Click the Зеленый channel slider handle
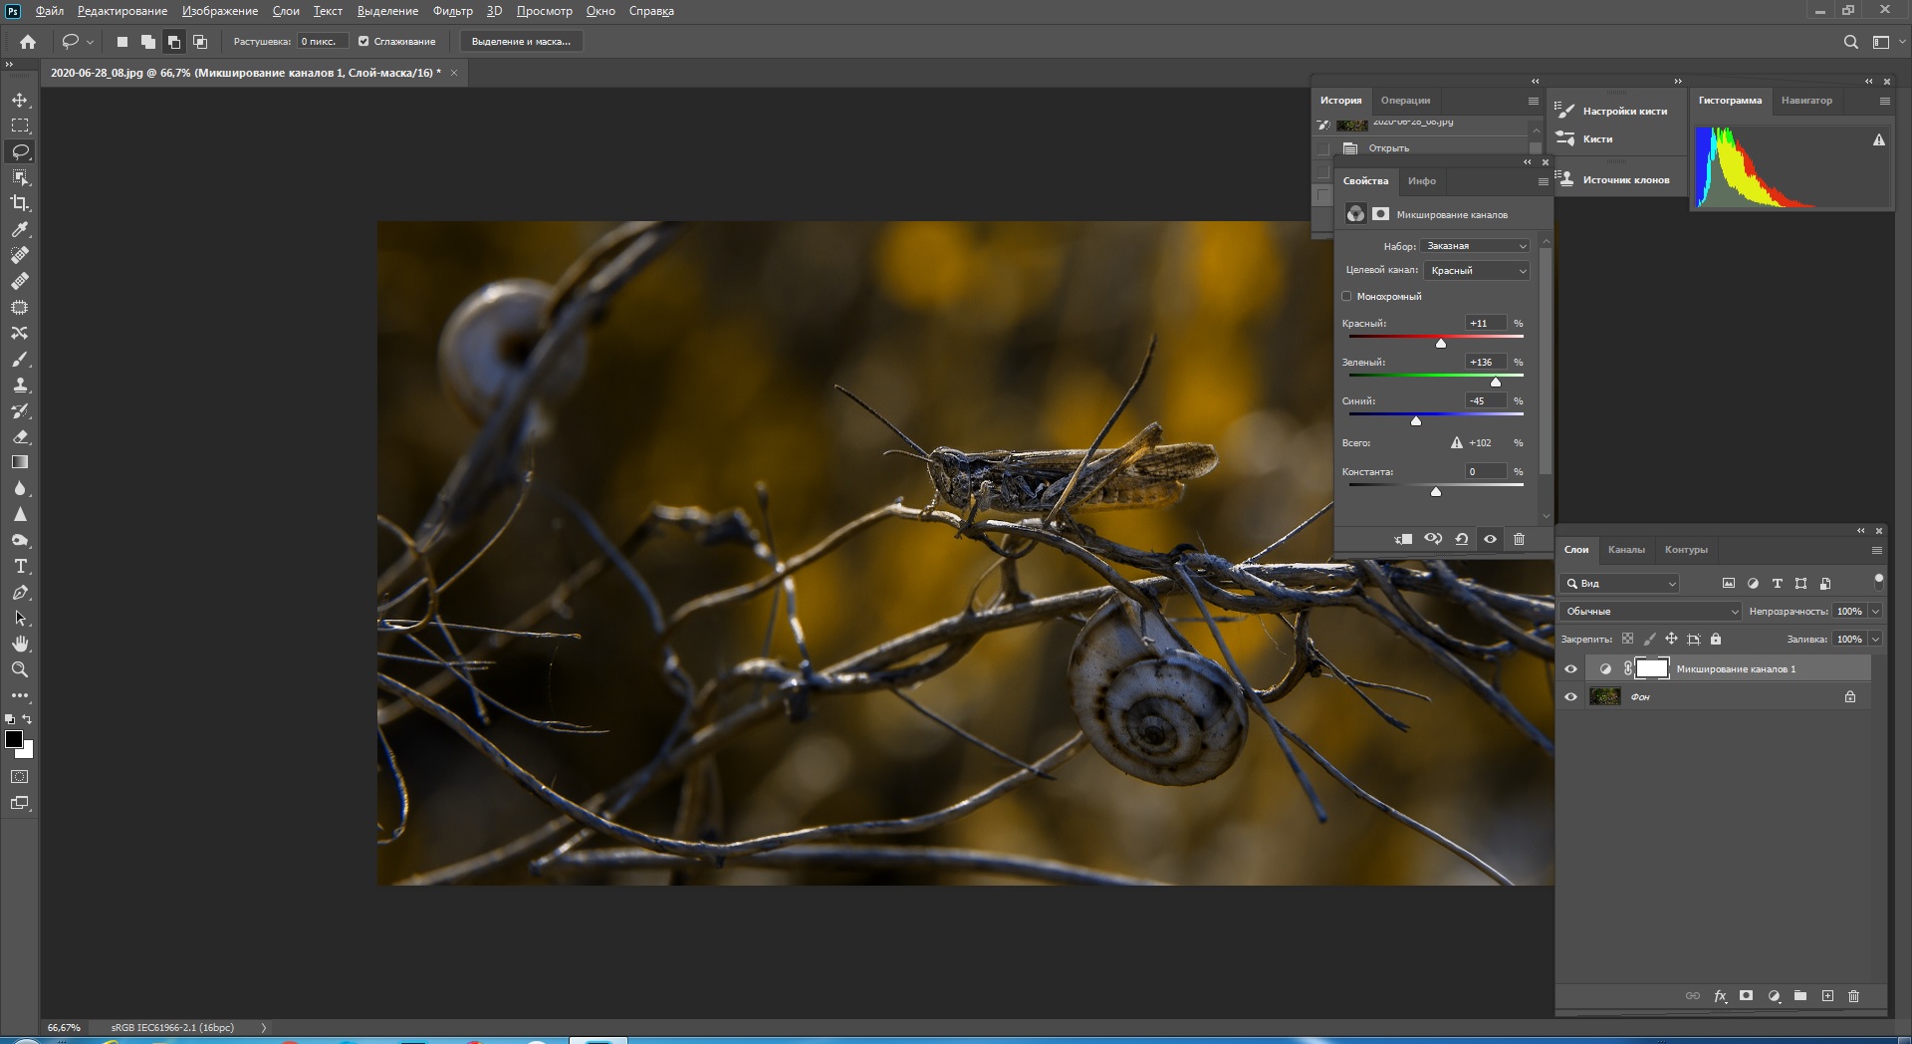This screenshot has height=1044, width=1912. 1495,382
